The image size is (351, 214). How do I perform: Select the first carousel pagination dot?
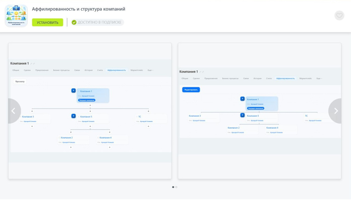[x=173, y=187]
